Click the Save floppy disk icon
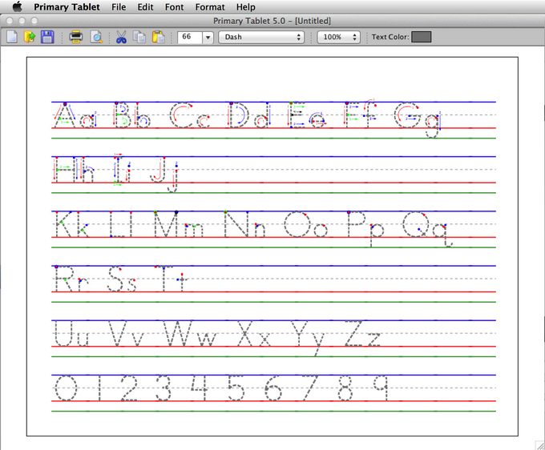 pos(47,37)
